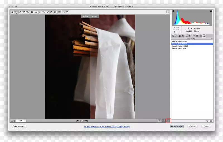
Task: Toggle highlight clipping warning in histogram
Action: pos(211,11)
